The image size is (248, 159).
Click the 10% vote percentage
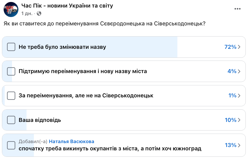point(230,120)
